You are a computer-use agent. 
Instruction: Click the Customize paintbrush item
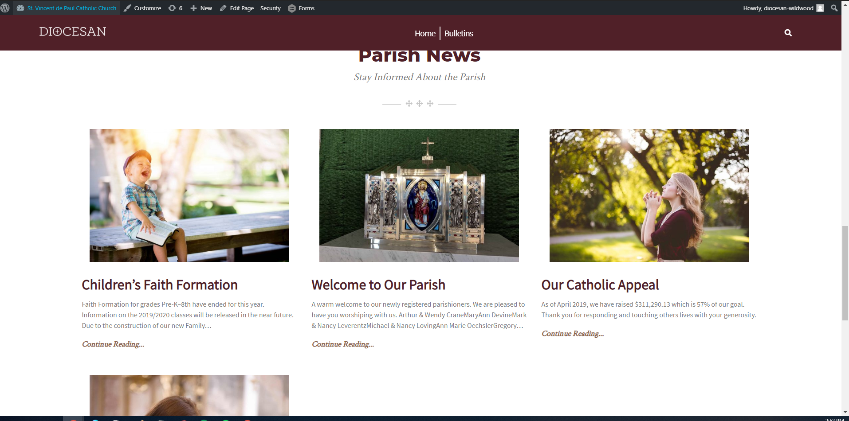[142, 8]
